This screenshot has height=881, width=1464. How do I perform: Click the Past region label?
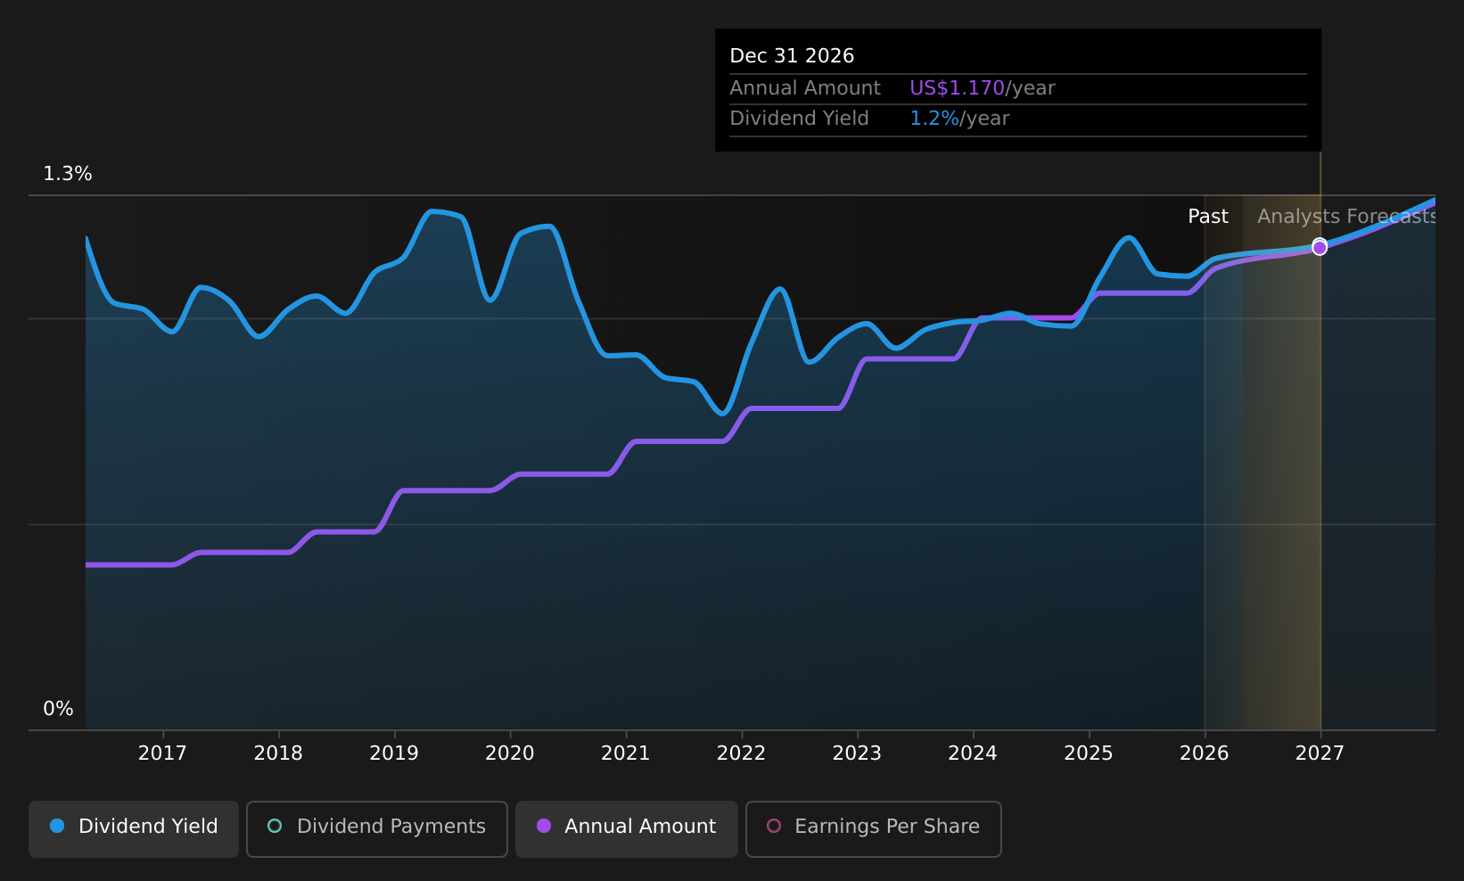pyautogui.click(x=1208, y=217)
